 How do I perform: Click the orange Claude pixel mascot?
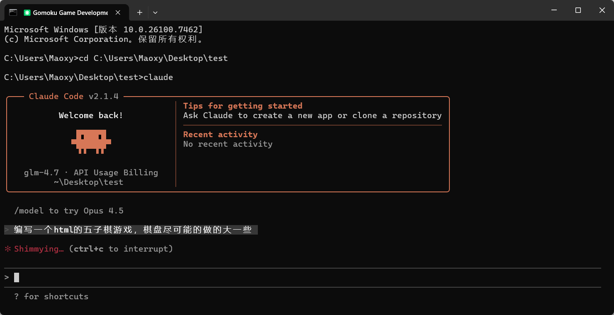tap(91, 142)
